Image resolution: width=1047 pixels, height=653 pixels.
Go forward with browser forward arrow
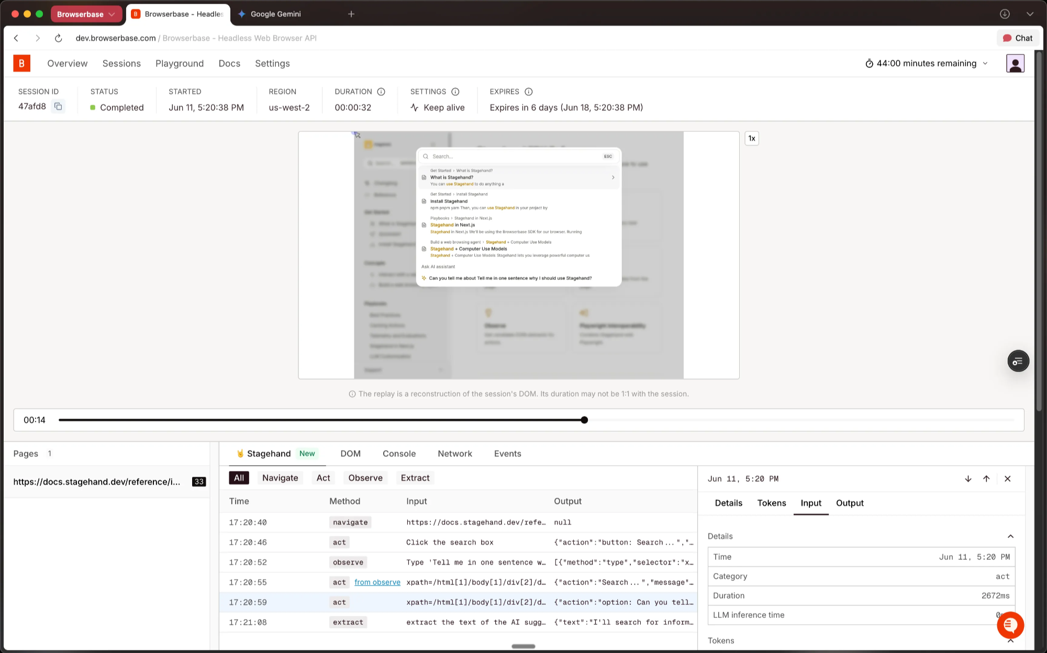click(x=37, y=38)
